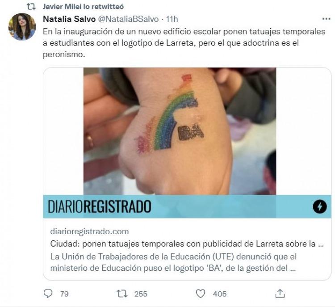Click the small retweeted indicator icon
Screen dimensions: 335x307
point(31,7)
